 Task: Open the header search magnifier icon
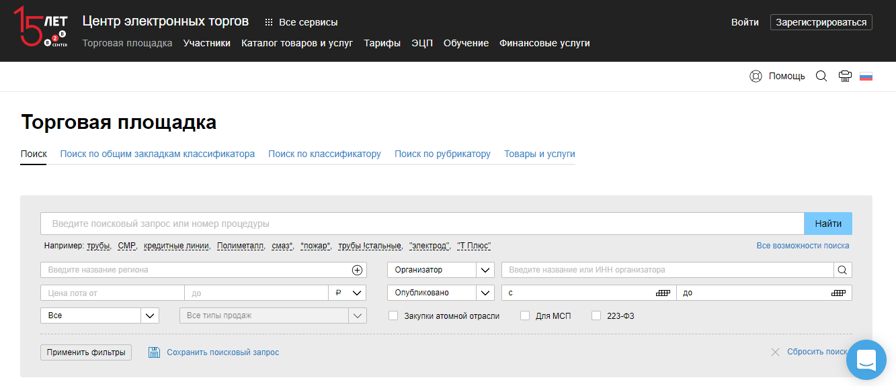[x=821, y=77]
